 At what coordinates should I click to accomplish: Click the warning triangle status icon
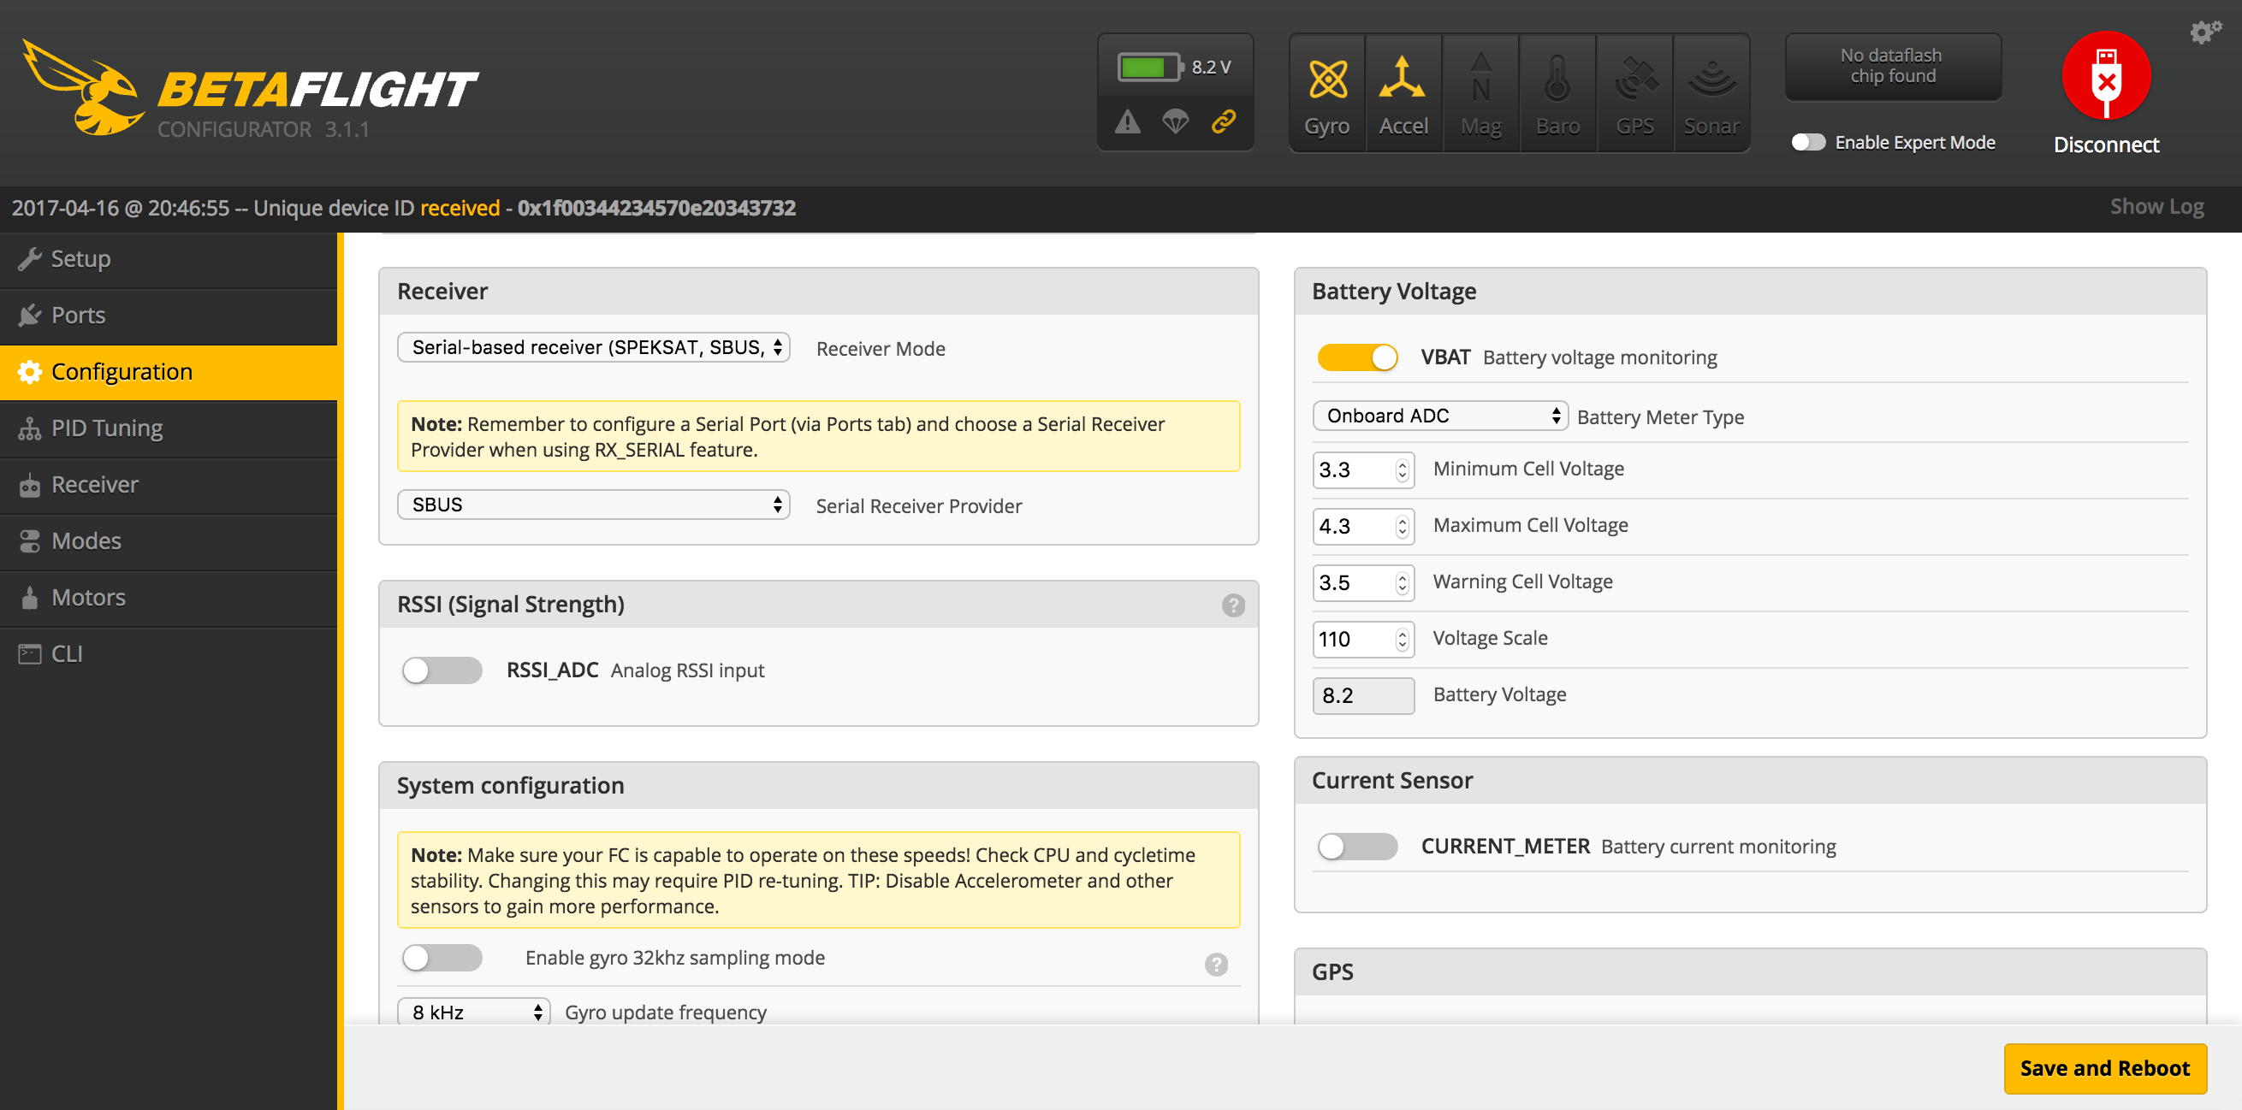(1128, 121)
